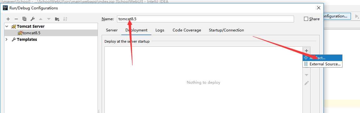
Task: Click Run button in IntelliJ main toolbar
Action: pyautogui.click(x=357, y=16)
